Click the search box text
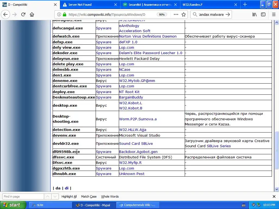279x209 pixels. click(211, 15)
